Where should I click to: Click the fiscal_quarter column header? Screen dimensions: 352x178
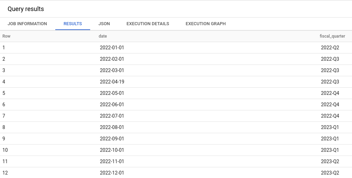(x=332, y=36)
